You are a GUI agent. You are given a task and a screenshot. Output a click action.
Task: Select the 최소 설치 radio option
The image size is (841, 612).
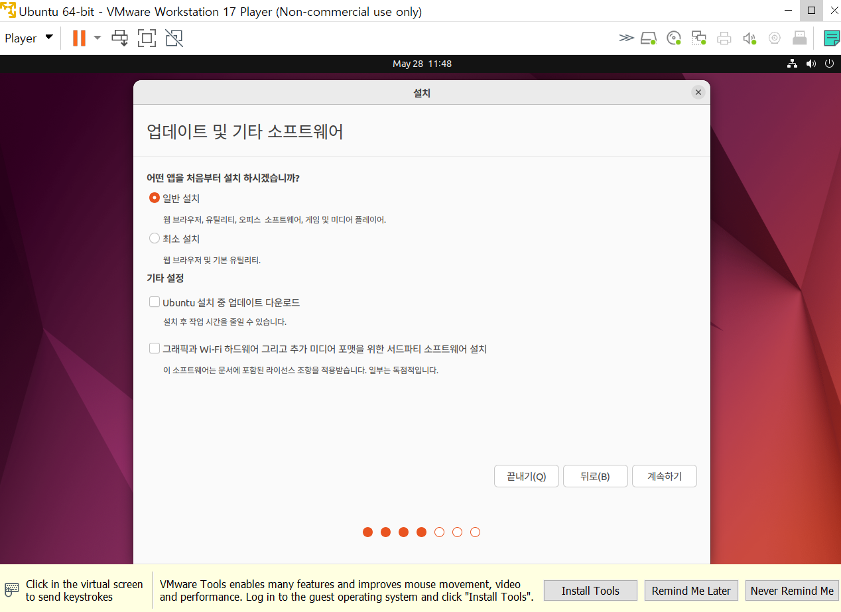[x=155, y=238]
